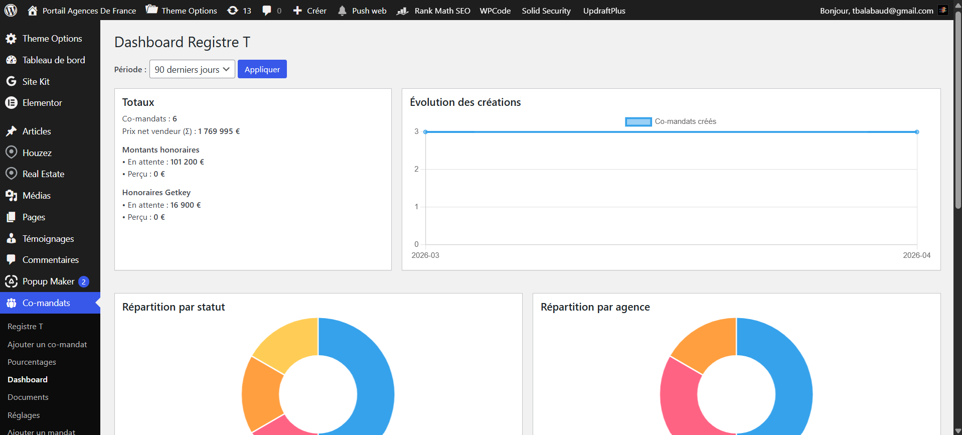This screenshot has height=435, width=962.
Task: Click the Co-mandats group icon
Action: (11, 303)
